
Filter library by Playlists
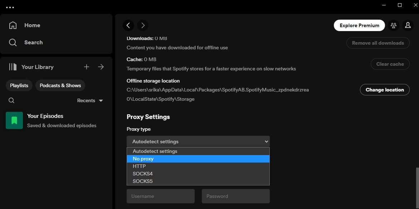click(19, 85)
